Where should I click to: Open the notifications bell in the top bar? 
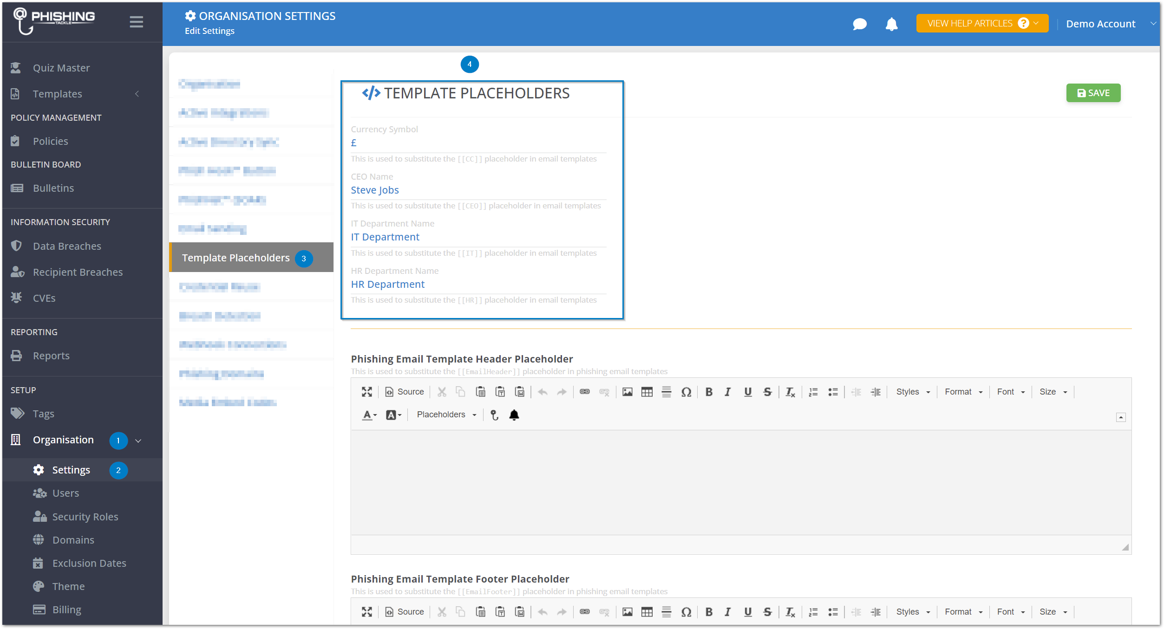[891, 24]
